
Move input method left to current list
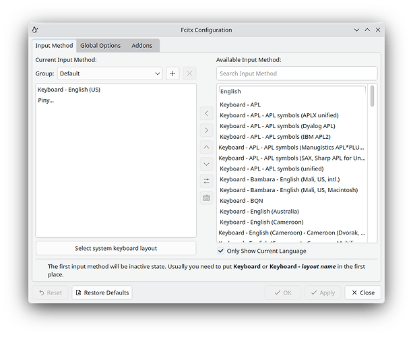pos(206,113)
